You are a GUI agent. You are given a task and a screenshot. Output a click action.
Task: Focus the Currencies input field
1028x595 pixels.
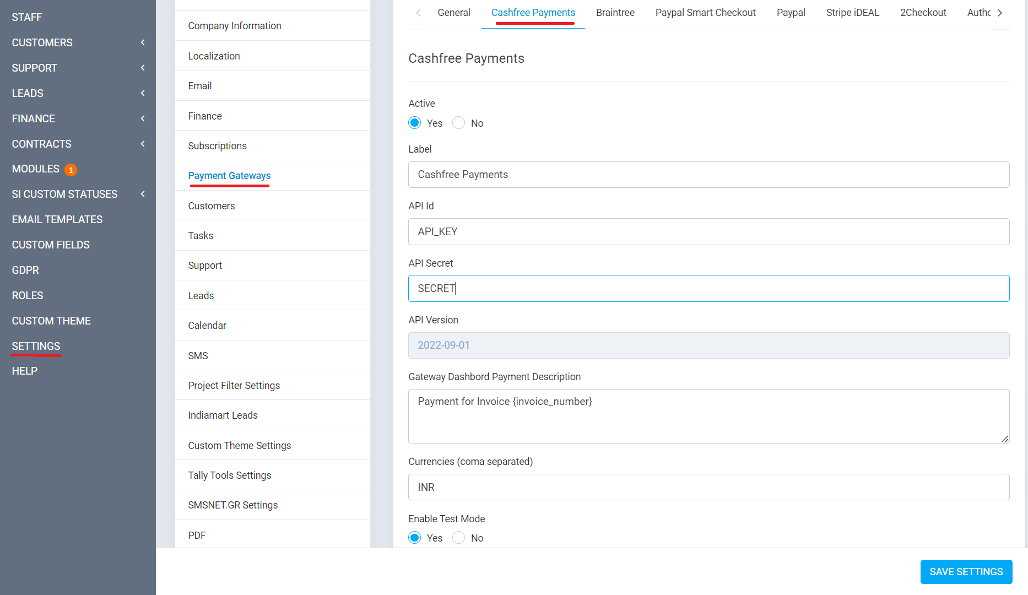tap(708, 487)
